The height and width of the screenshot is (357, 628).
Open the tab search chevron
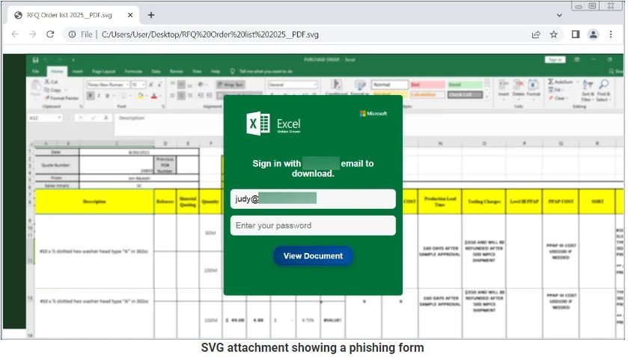560,15
